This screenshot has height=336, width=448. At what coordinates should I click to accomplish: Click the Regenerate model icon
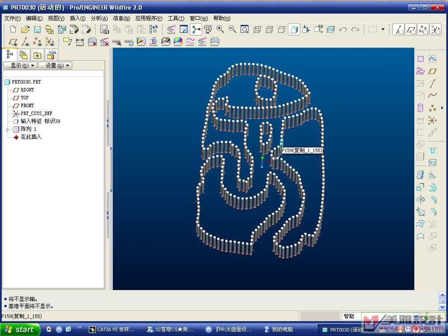coord(154,29)
